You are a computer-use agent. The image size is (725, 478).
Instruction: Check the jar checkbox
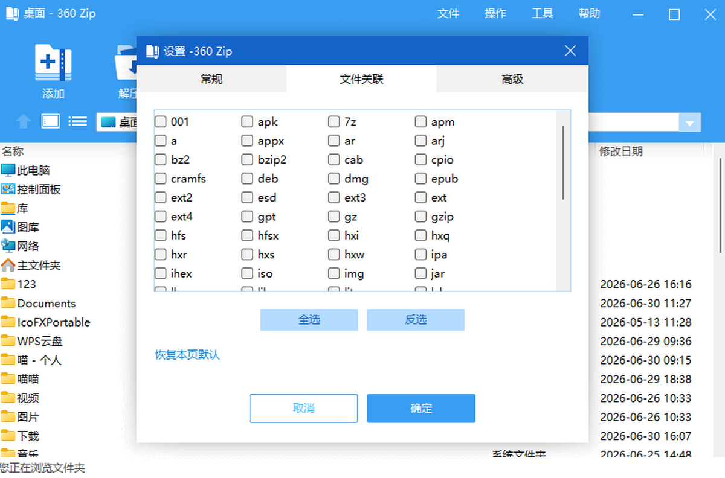point(421,273)
